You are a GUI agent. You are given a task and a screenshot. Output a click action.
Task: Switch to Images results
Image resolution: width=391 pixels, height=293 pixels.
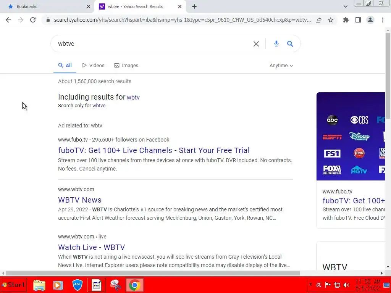pyautogui.click(x=126, y=66)
